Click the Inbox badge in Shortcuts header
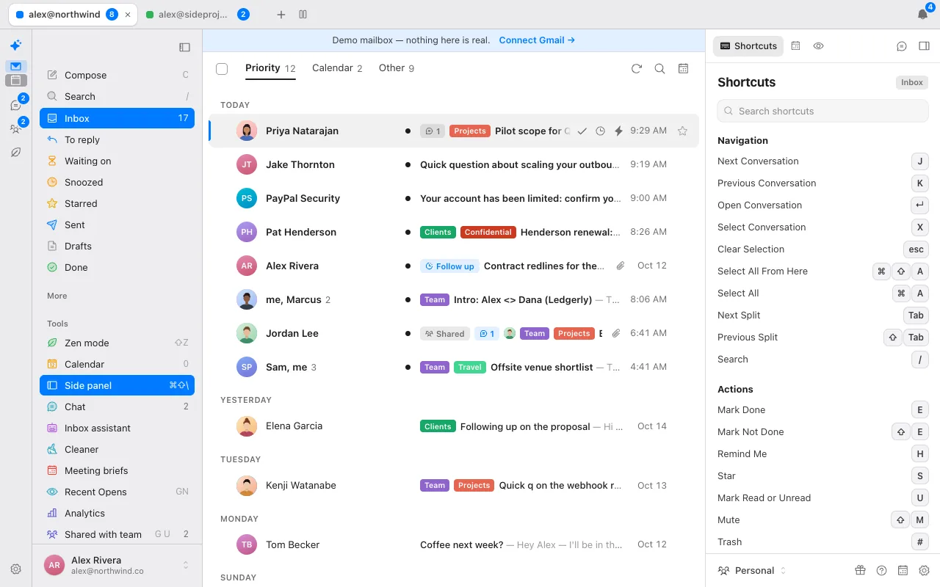The height and width of the screenshot is (587, 940). pos(912,83)
